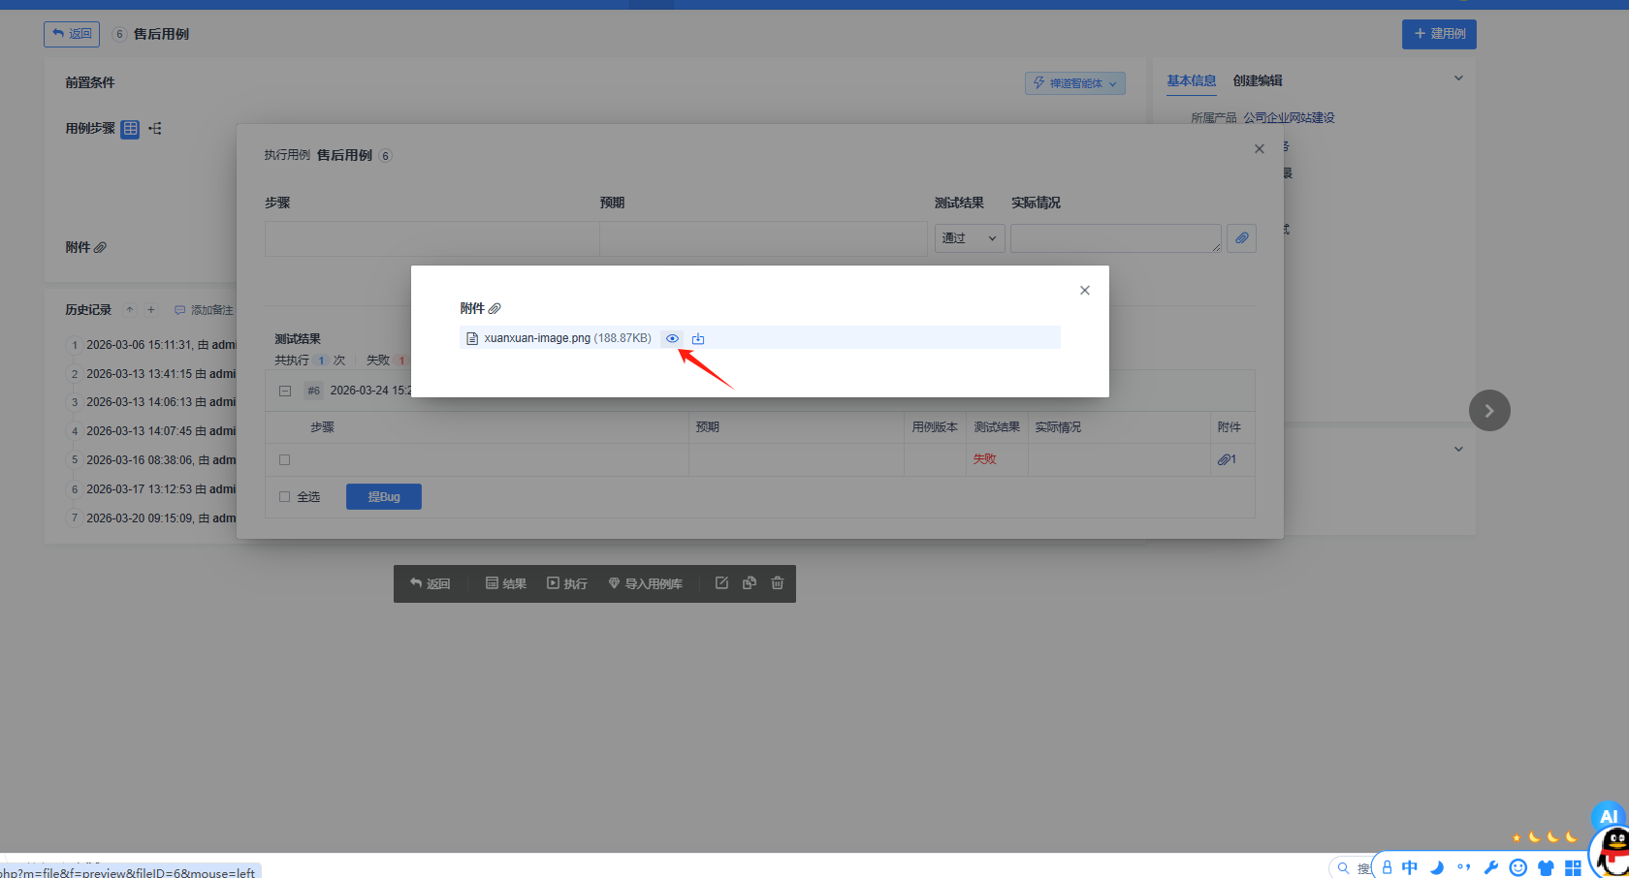Click the 提Bug button
The height and width of the screenshot is (878, 1629).
click(384, 497)
